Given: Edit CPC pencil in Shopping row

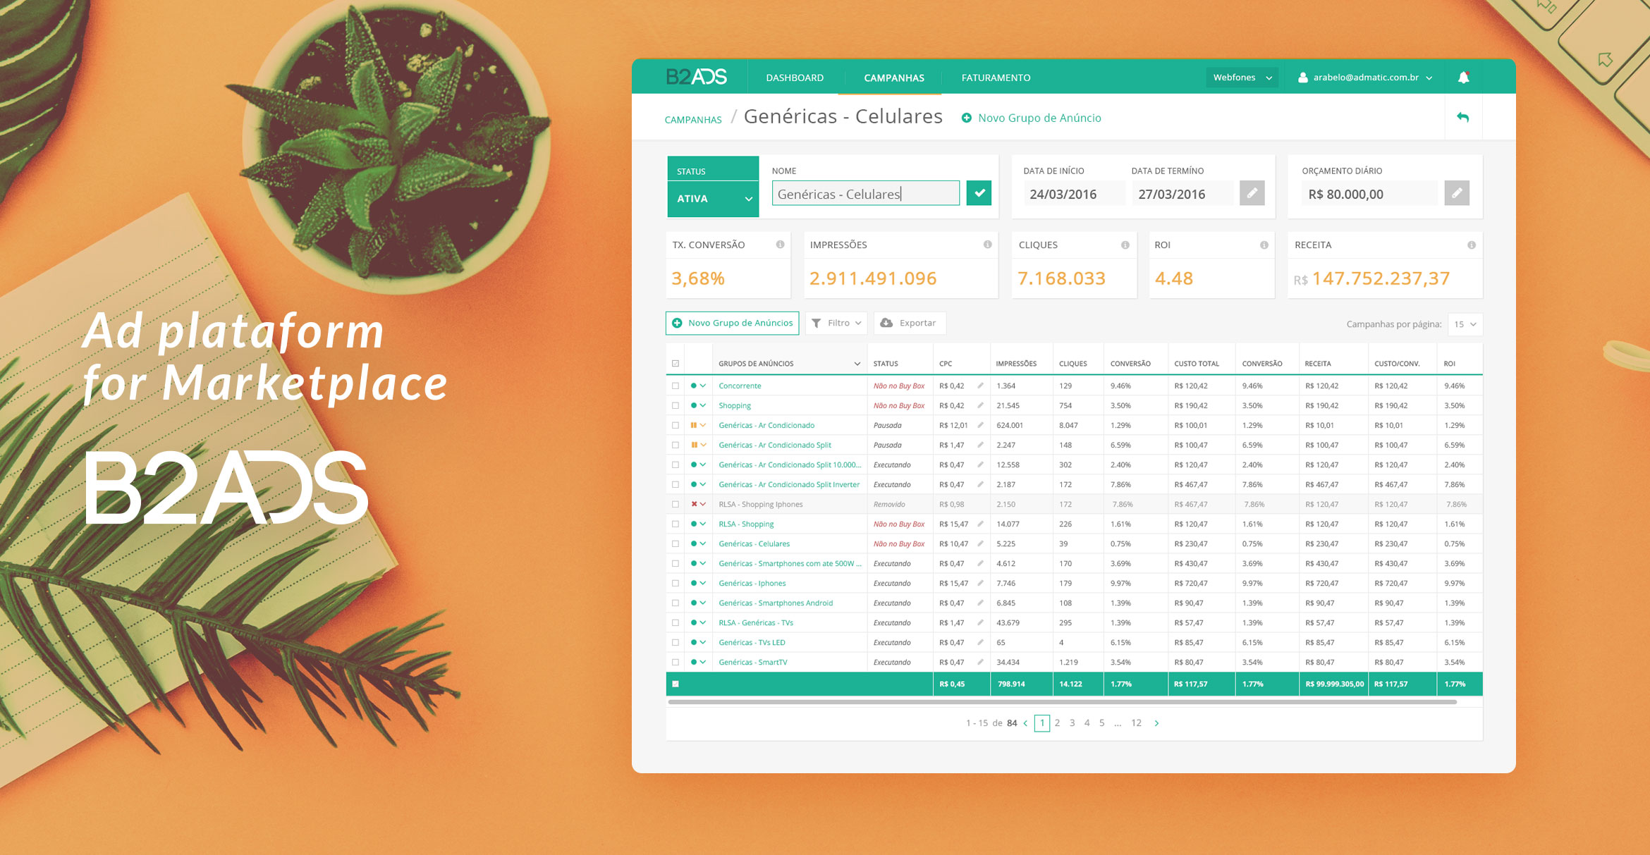Looking at the screenshot, I should tap(980, 405).
